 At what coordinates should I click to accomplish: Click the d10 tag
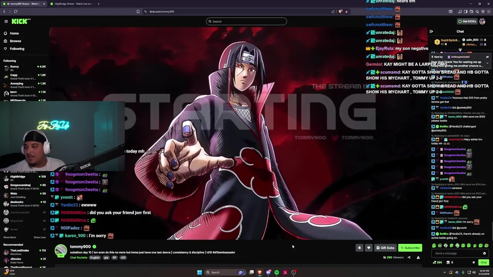coord(123,257)
